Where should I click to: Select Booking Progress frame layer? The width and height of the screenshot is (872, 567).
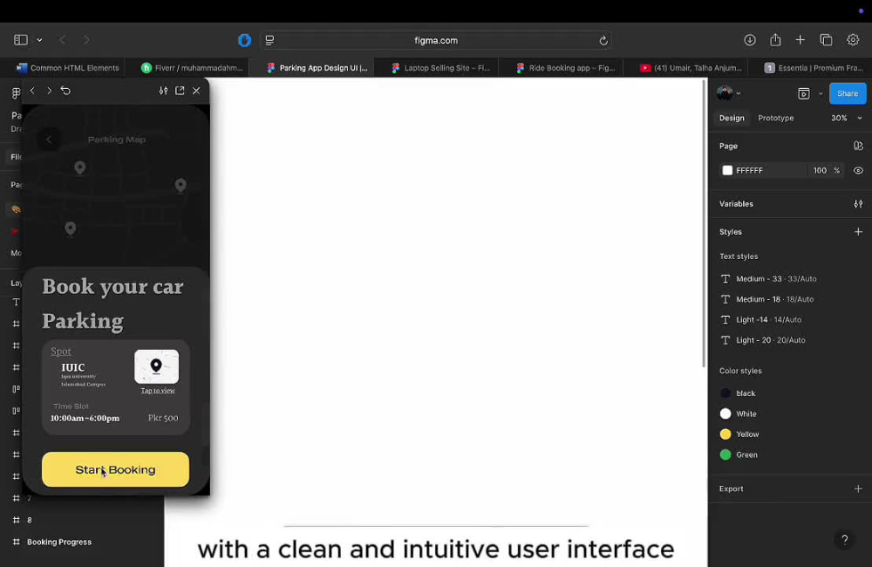59,542
